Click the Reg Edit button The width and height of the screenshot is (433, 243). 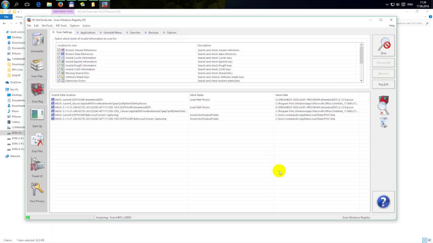(383, 84)
